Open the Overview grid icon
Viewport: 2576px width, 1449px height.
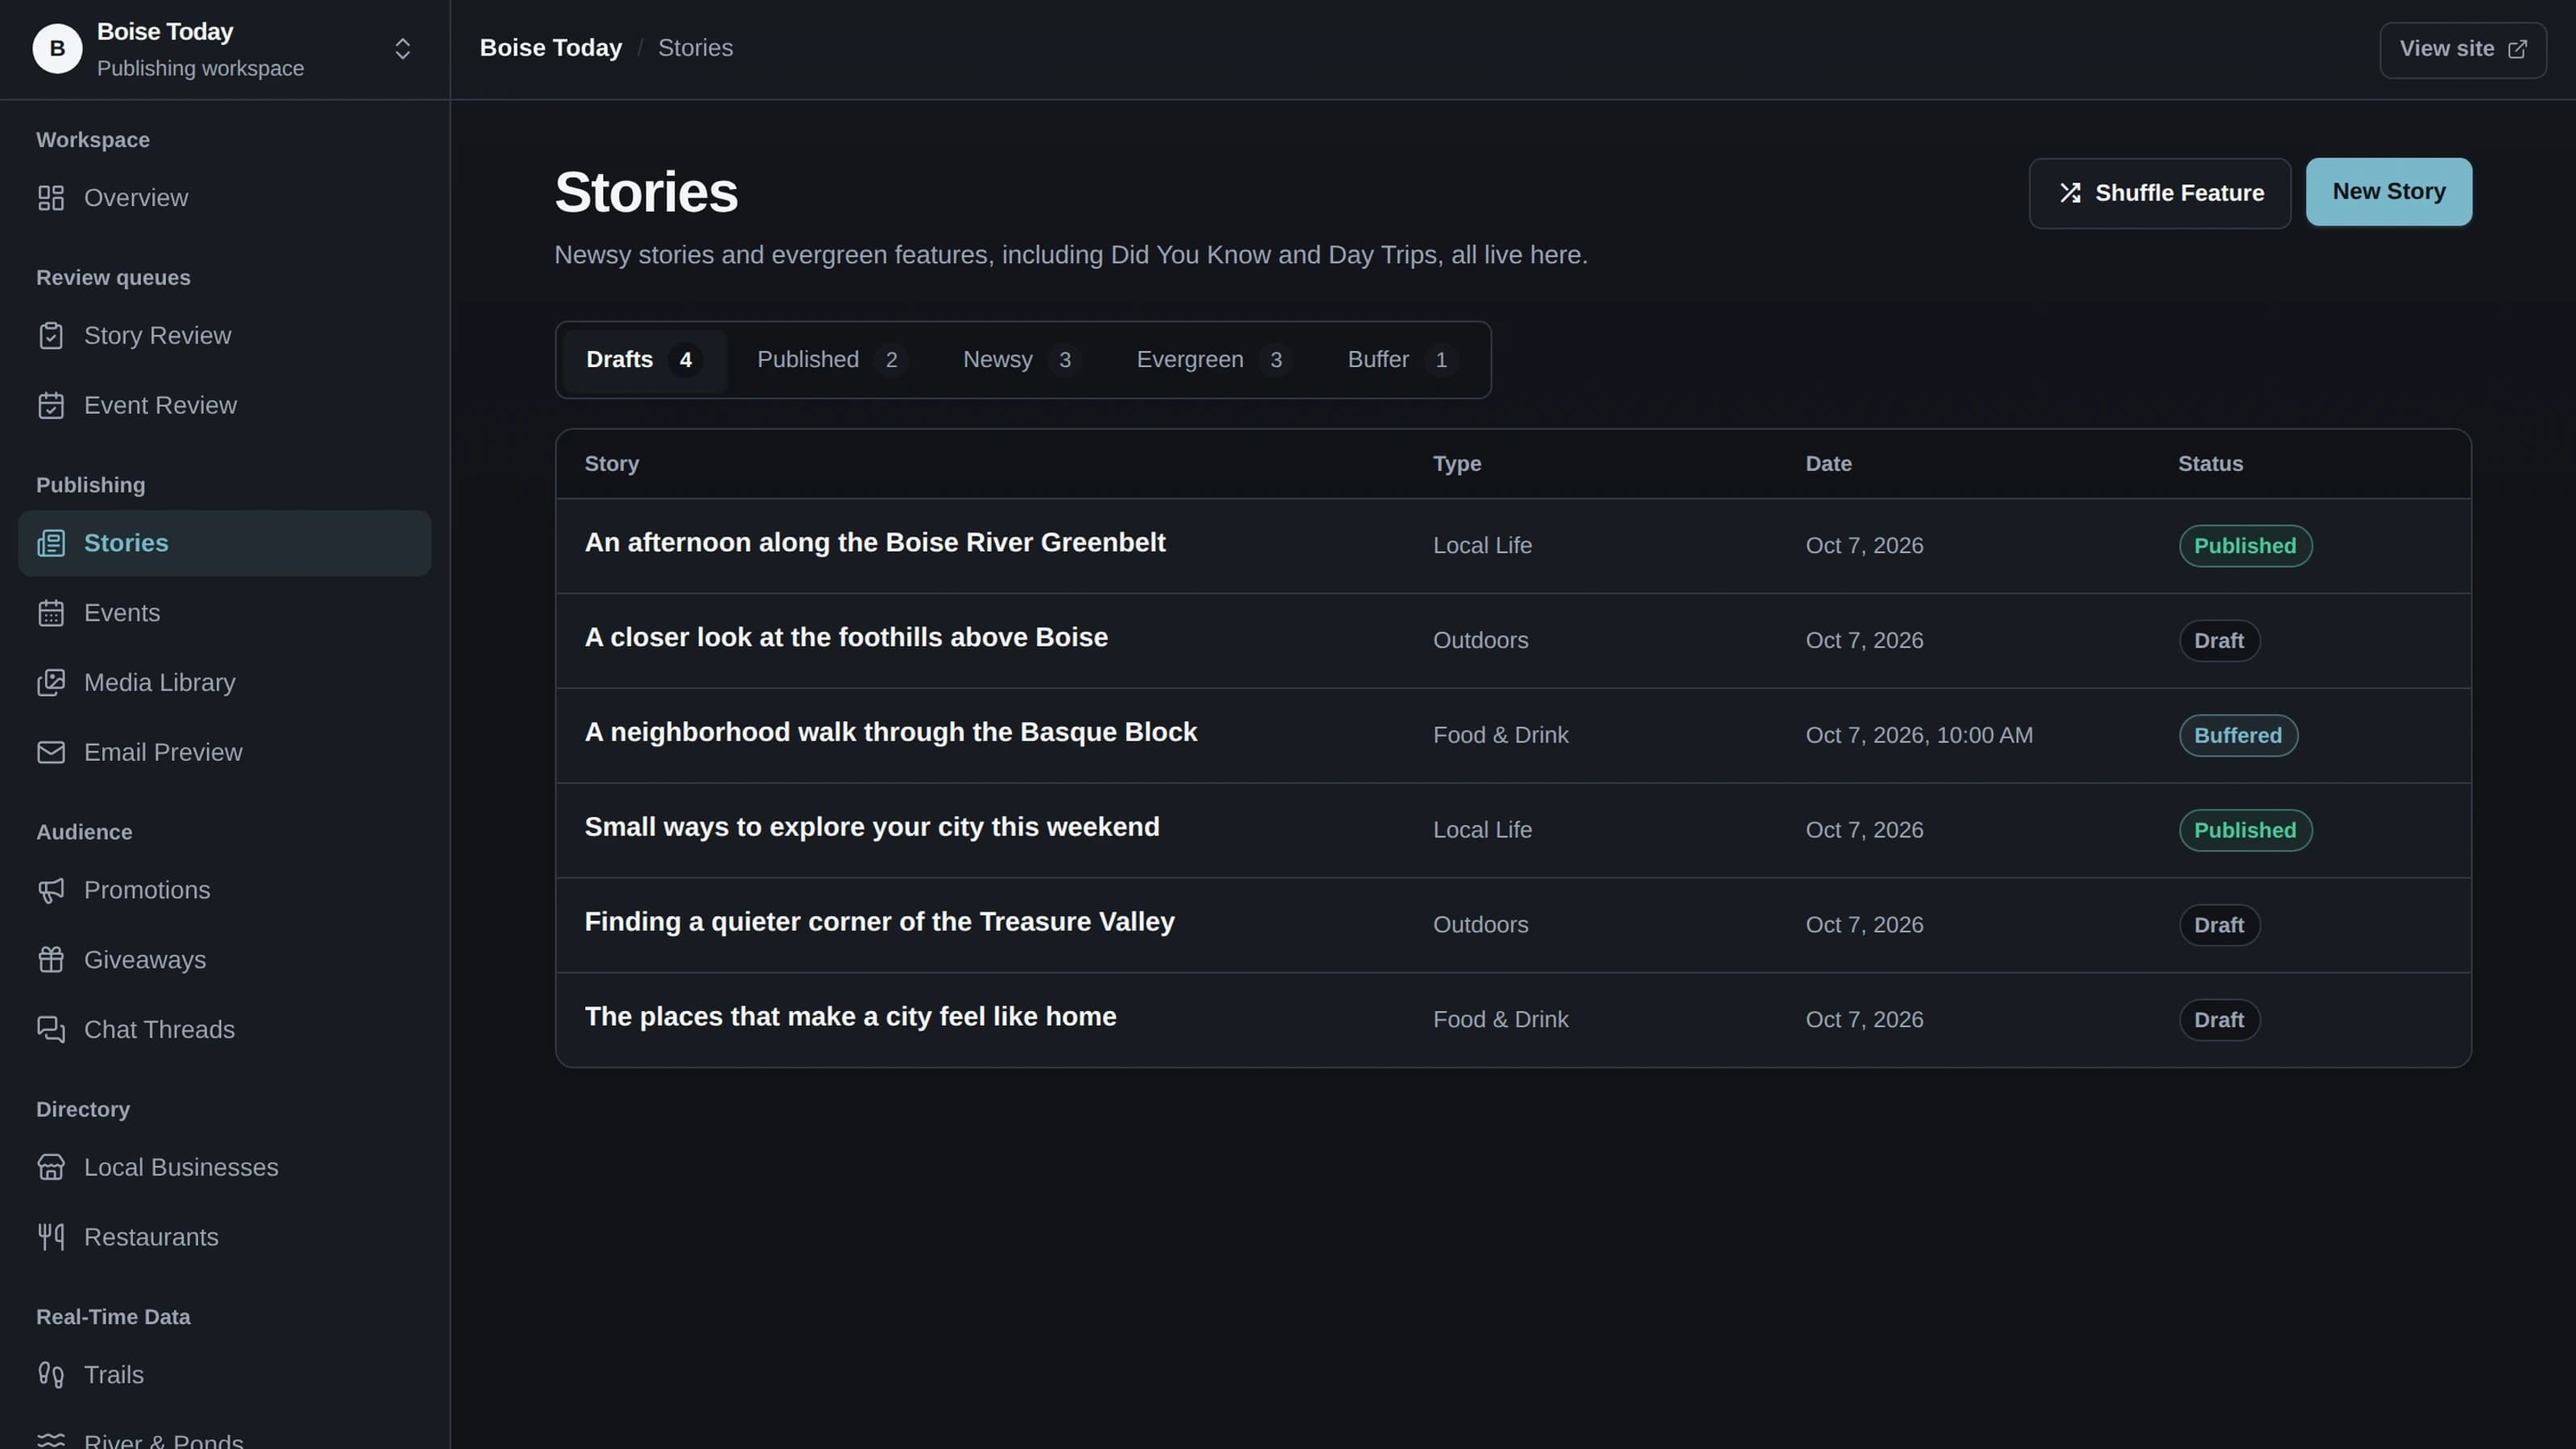(51, 198)
